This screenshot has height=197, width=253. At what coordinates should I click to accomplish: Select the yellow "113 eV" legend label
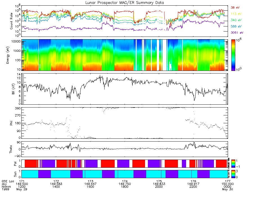coord(236,14)
